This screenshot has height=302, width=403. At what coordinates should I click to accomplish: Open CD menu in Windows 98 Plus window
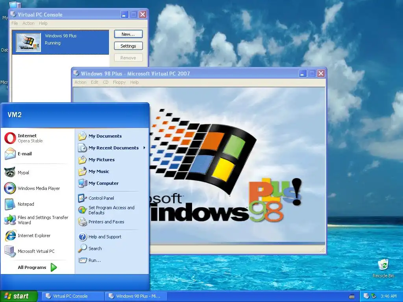tap(105, 82)
